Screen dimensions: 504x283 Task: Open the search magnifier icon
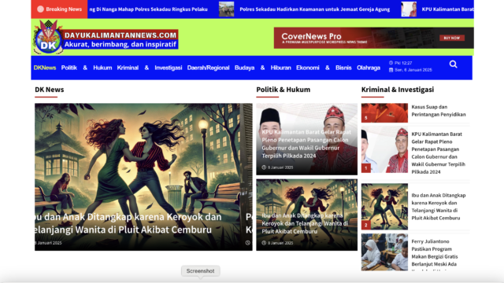pyautogui.click(x=454, y=64)
